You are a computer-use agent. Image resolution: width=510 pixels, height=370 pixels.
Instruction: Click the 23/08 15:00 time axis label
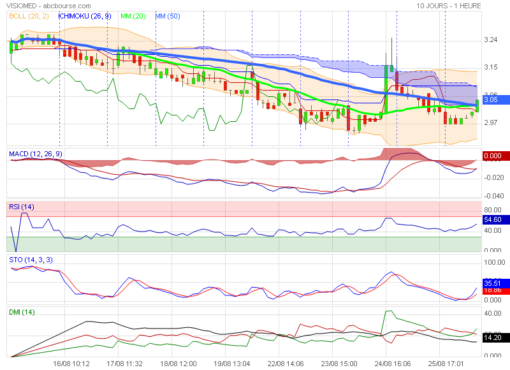[339, 364]
